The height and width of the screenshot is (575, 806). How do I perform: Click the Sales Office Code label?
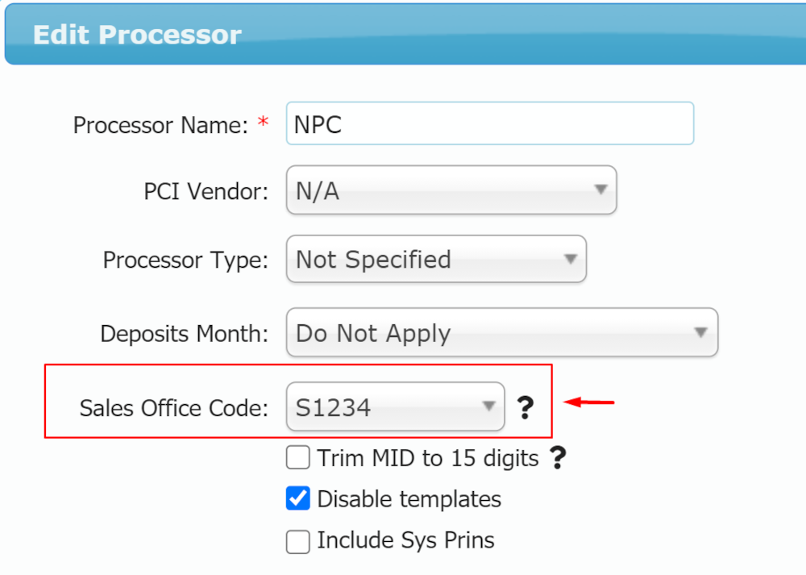click(173, 408)
